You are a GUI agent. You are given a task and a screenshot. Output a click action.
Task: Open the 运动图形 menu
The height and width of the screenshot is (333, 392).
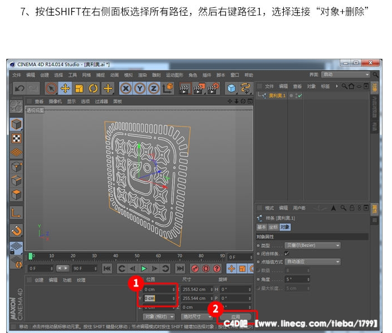174,75
